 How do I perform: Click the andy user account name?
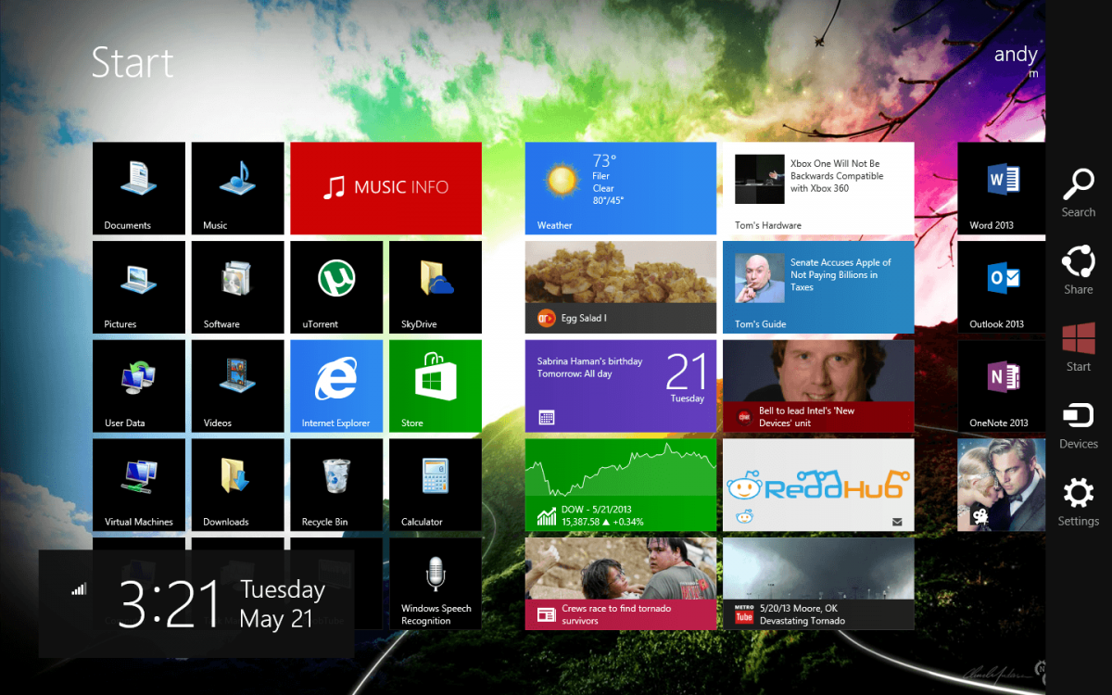pos(1015,55)
